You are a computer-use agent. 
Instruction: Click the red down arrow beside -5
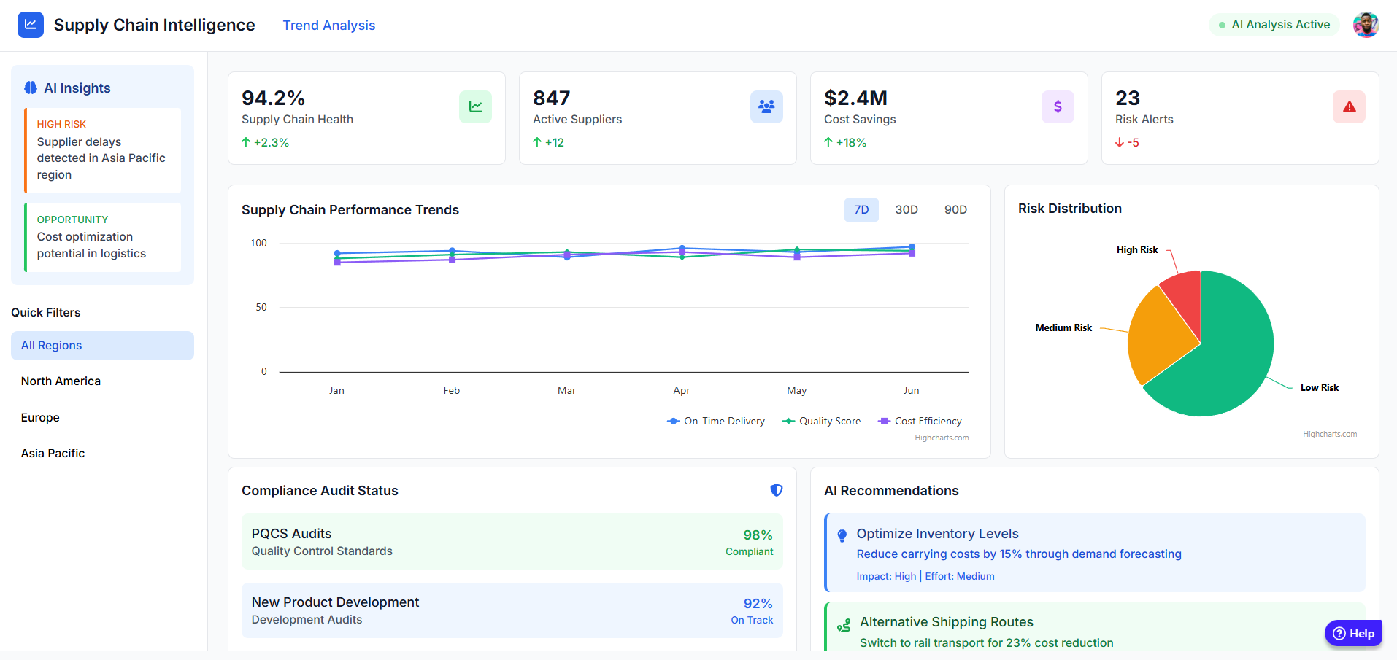pos(1120,142)
